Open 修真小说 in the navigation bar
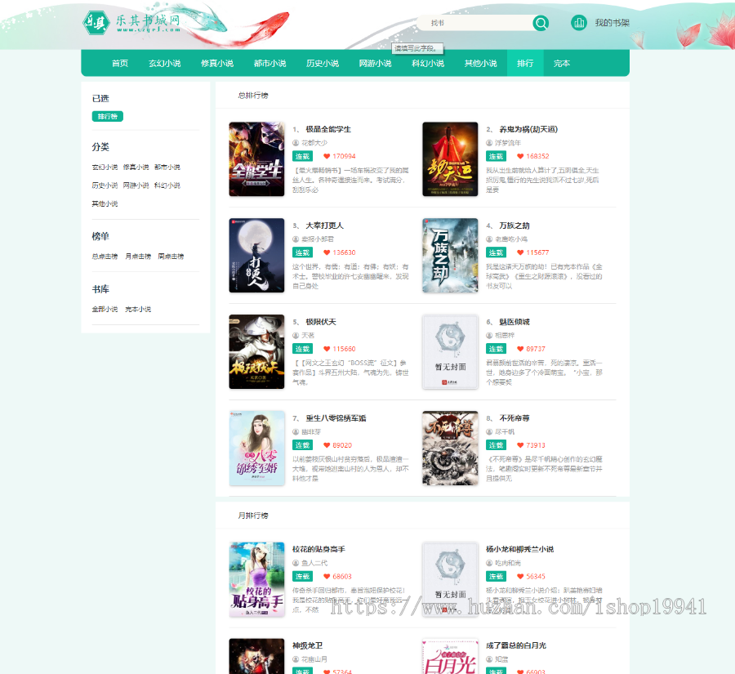The height and width of the screenshot is (674, 735). tap(217, 63)
